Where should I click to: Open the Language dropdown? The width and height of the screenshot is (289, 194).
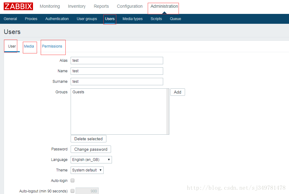91,160
